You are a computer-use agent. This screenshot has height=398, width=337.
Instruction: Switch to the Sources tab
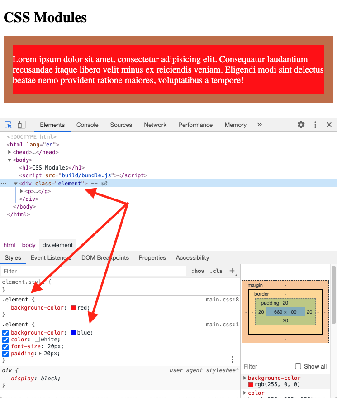121,125
